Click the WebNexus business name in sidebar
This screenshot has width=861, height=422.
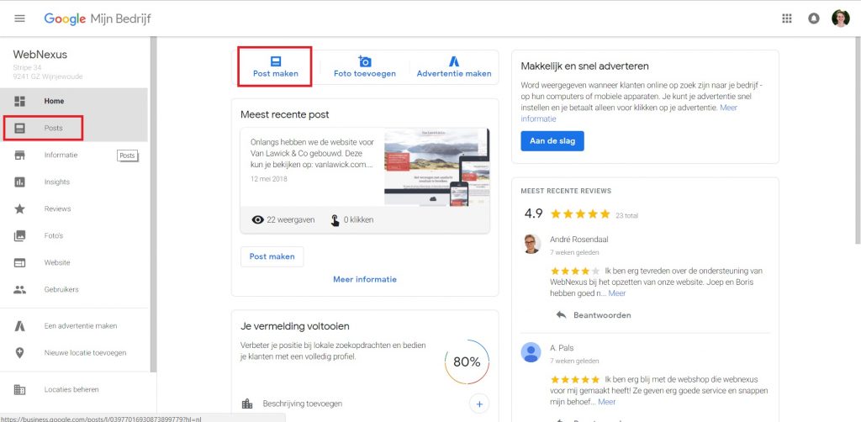[40, 55]
